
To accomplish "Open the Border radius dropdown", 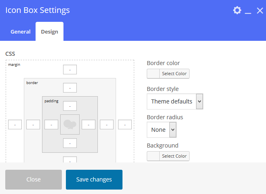I will (161, 130).
